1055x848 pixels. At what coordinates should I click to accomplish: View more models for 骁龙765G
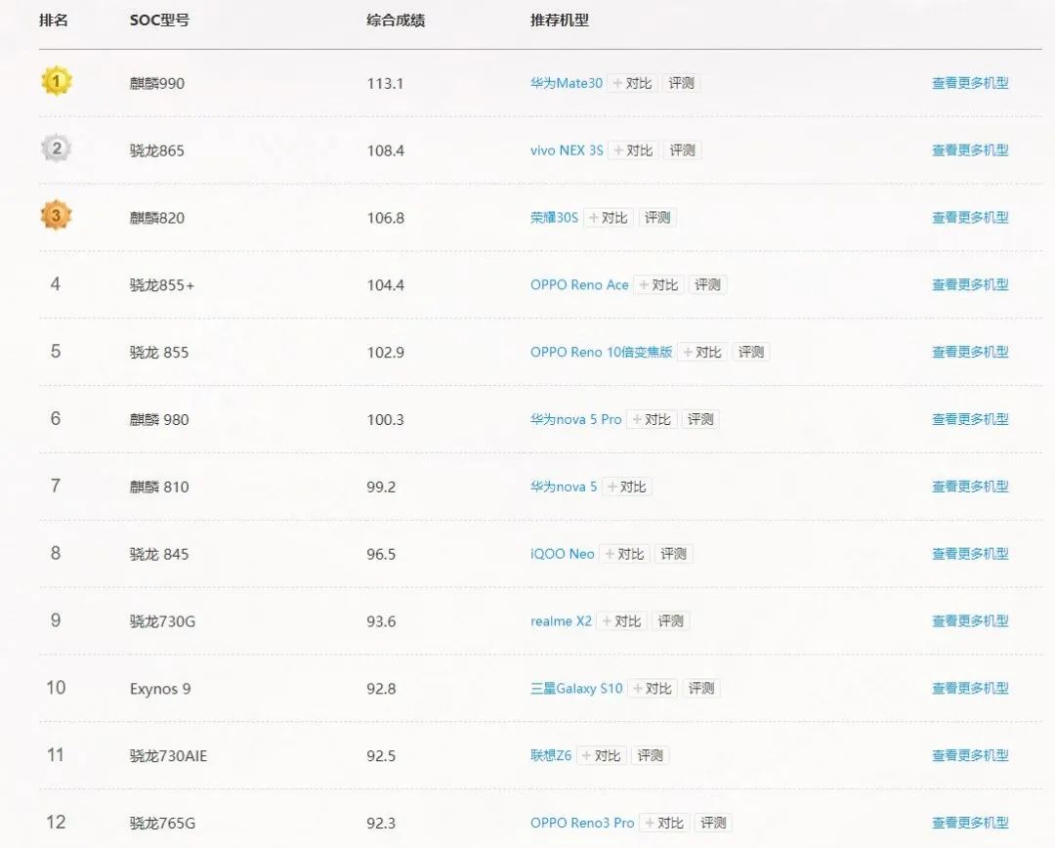point(970,824)
